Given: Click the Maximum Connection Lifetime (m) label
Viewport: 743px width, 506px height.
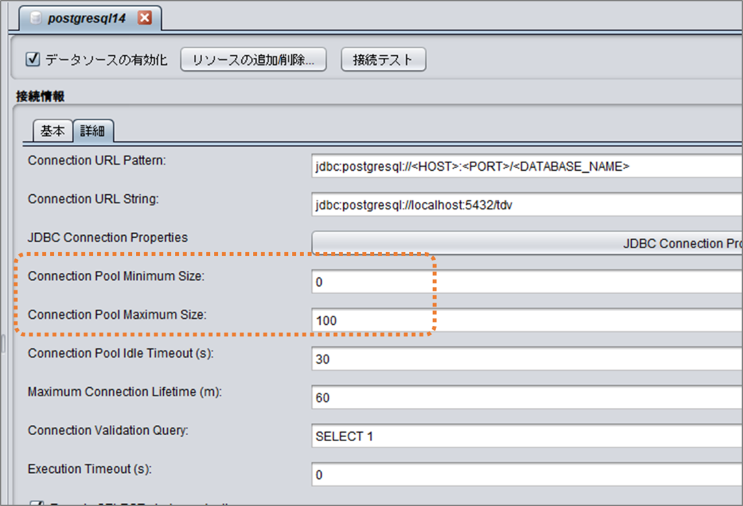Looking at the screenshot, I should [125, 392].
